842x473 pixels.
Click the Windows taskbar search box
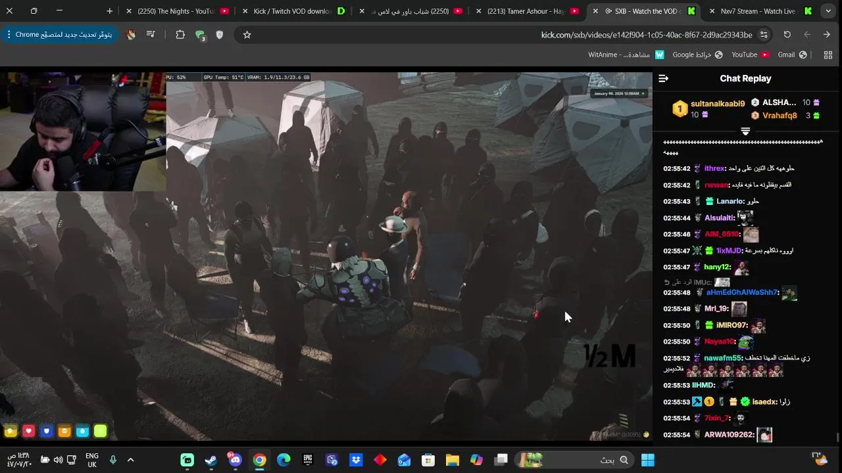[576, 460]
